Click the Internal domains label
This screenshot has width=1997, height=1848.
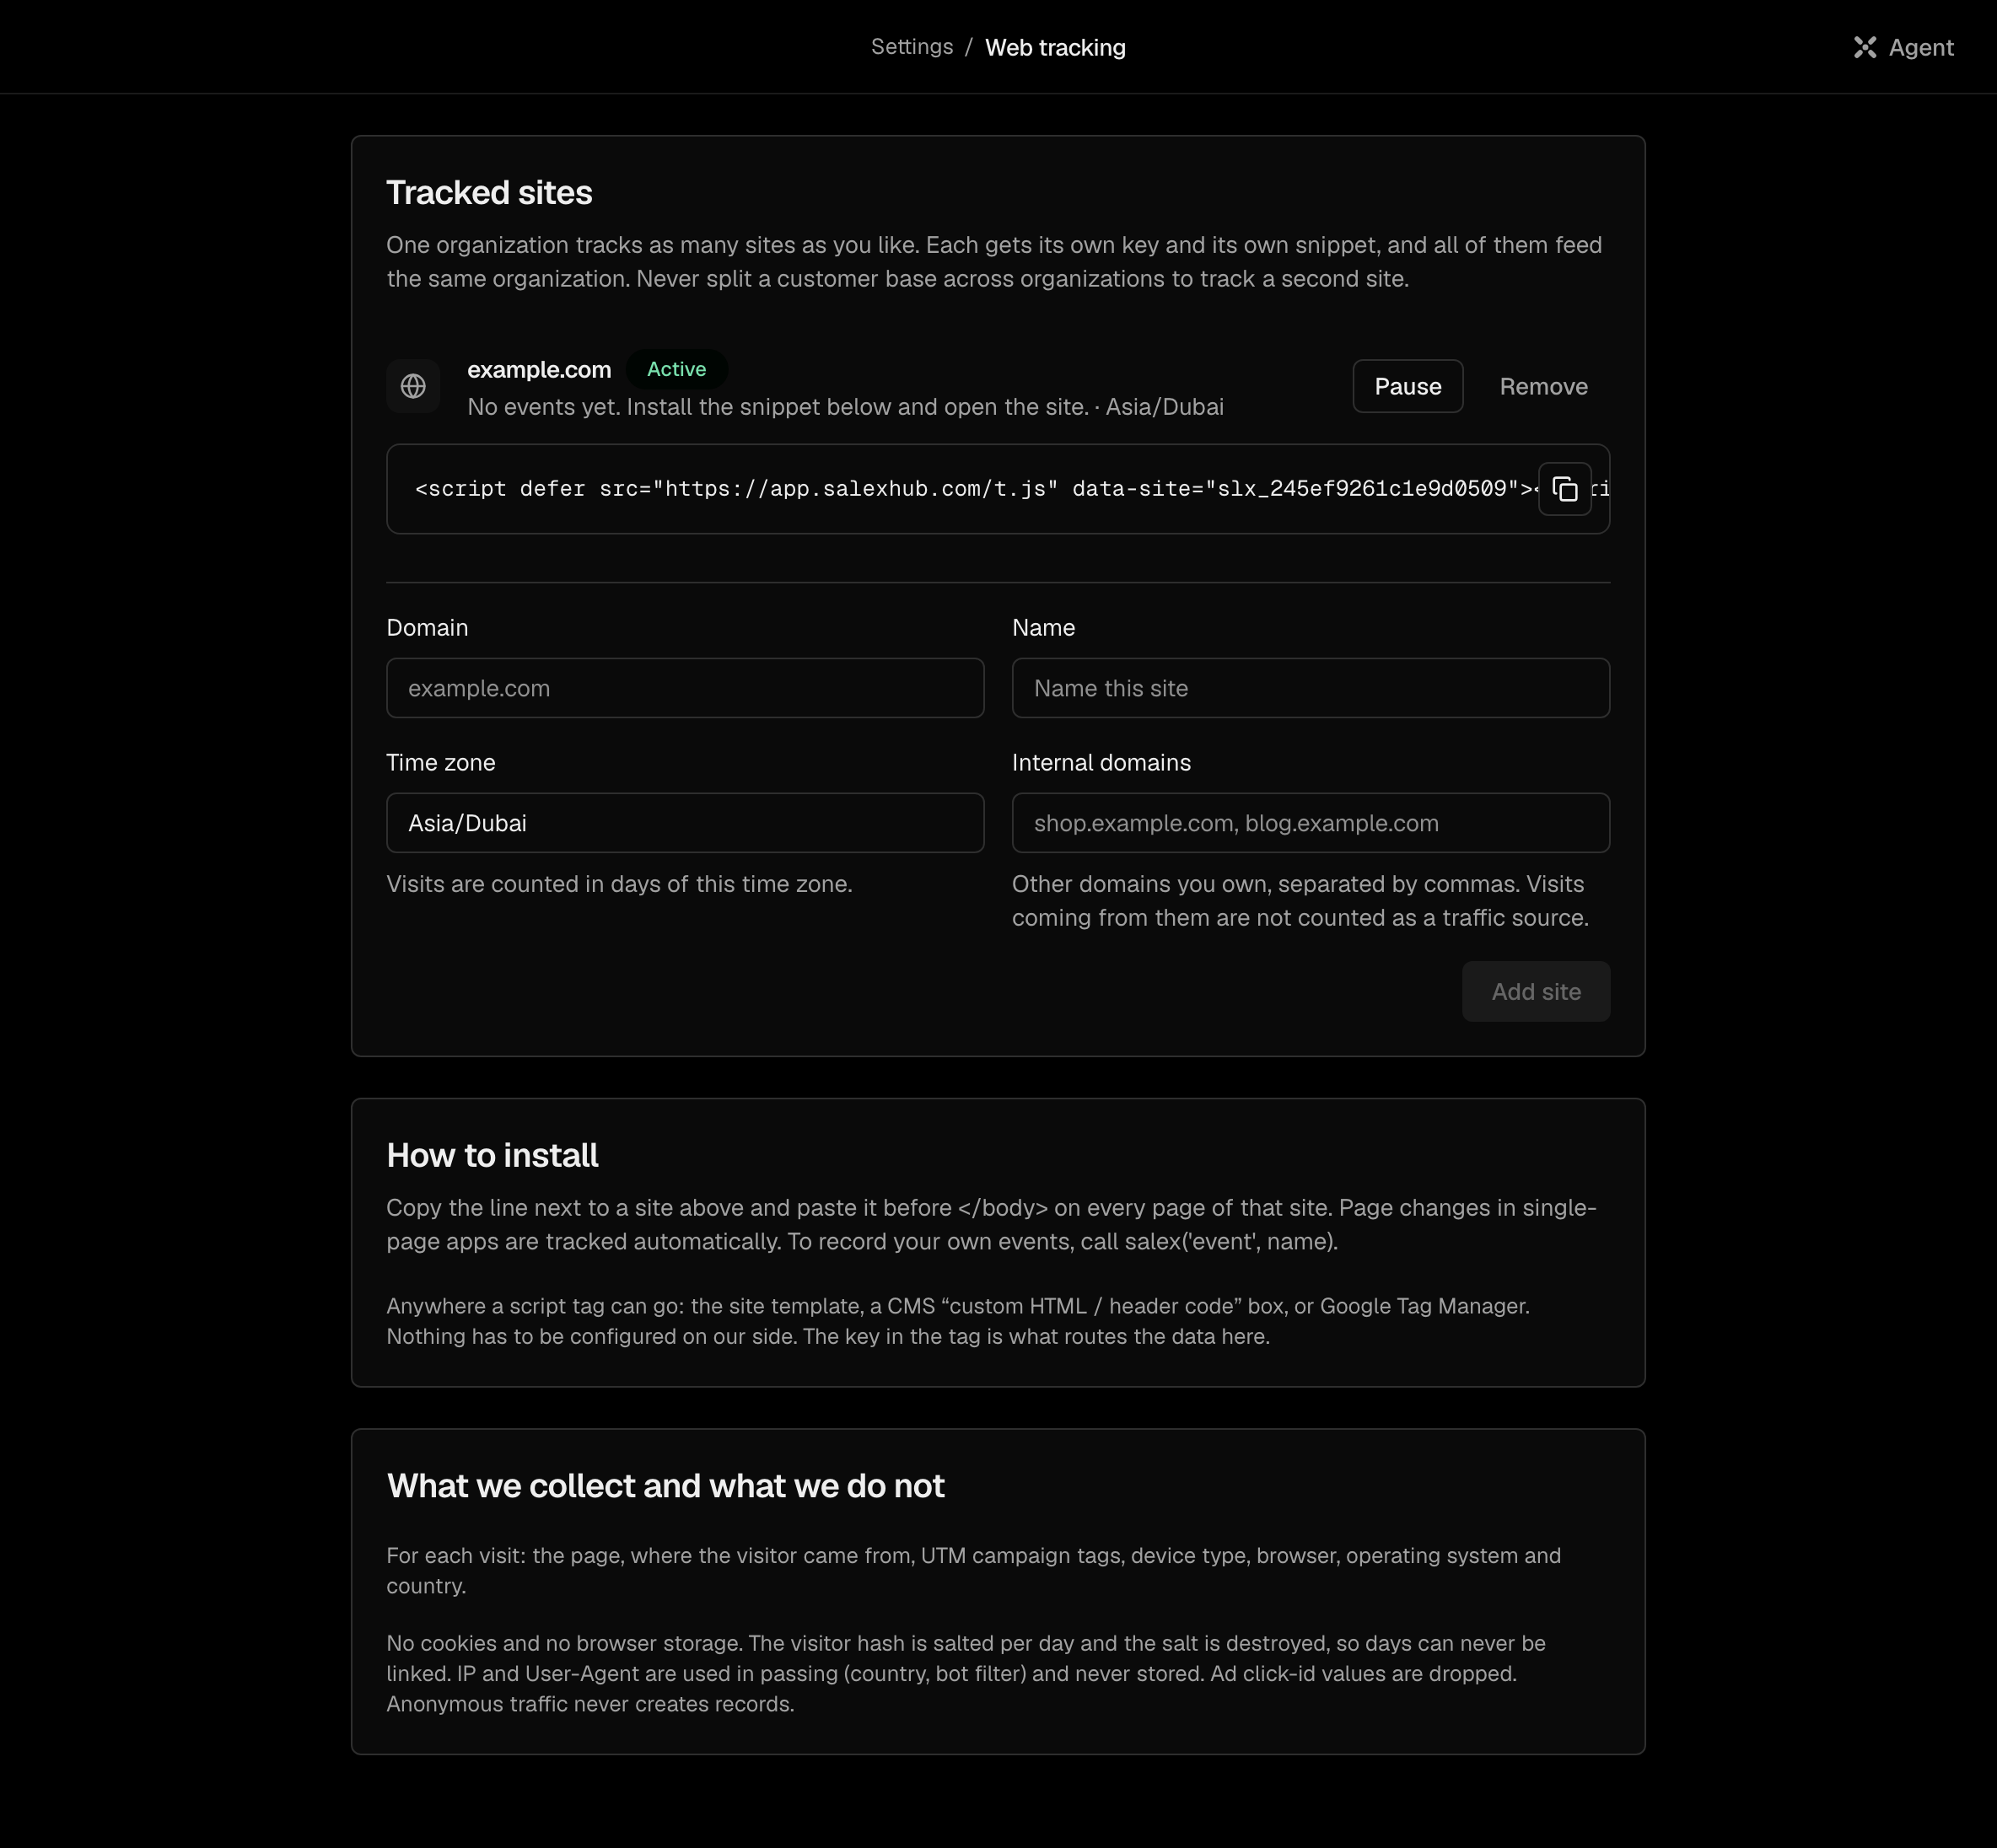pyautogui.click(x=1101, y=763)
